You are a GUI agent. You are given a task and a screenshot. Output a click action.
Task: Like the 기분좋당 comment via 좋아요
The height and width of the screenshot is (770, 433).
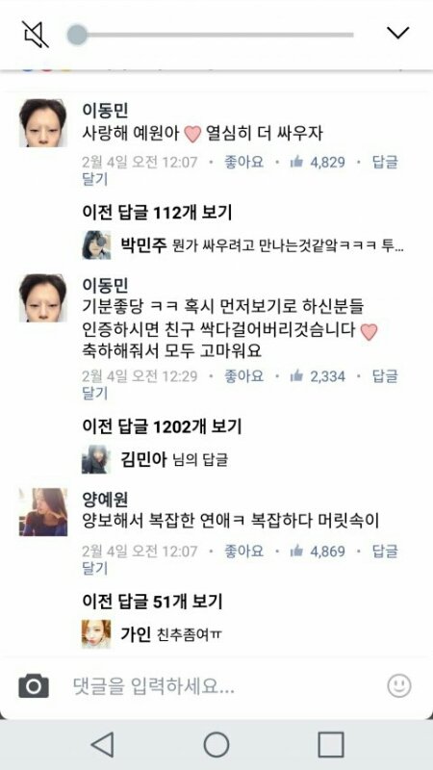click(243, 376)
